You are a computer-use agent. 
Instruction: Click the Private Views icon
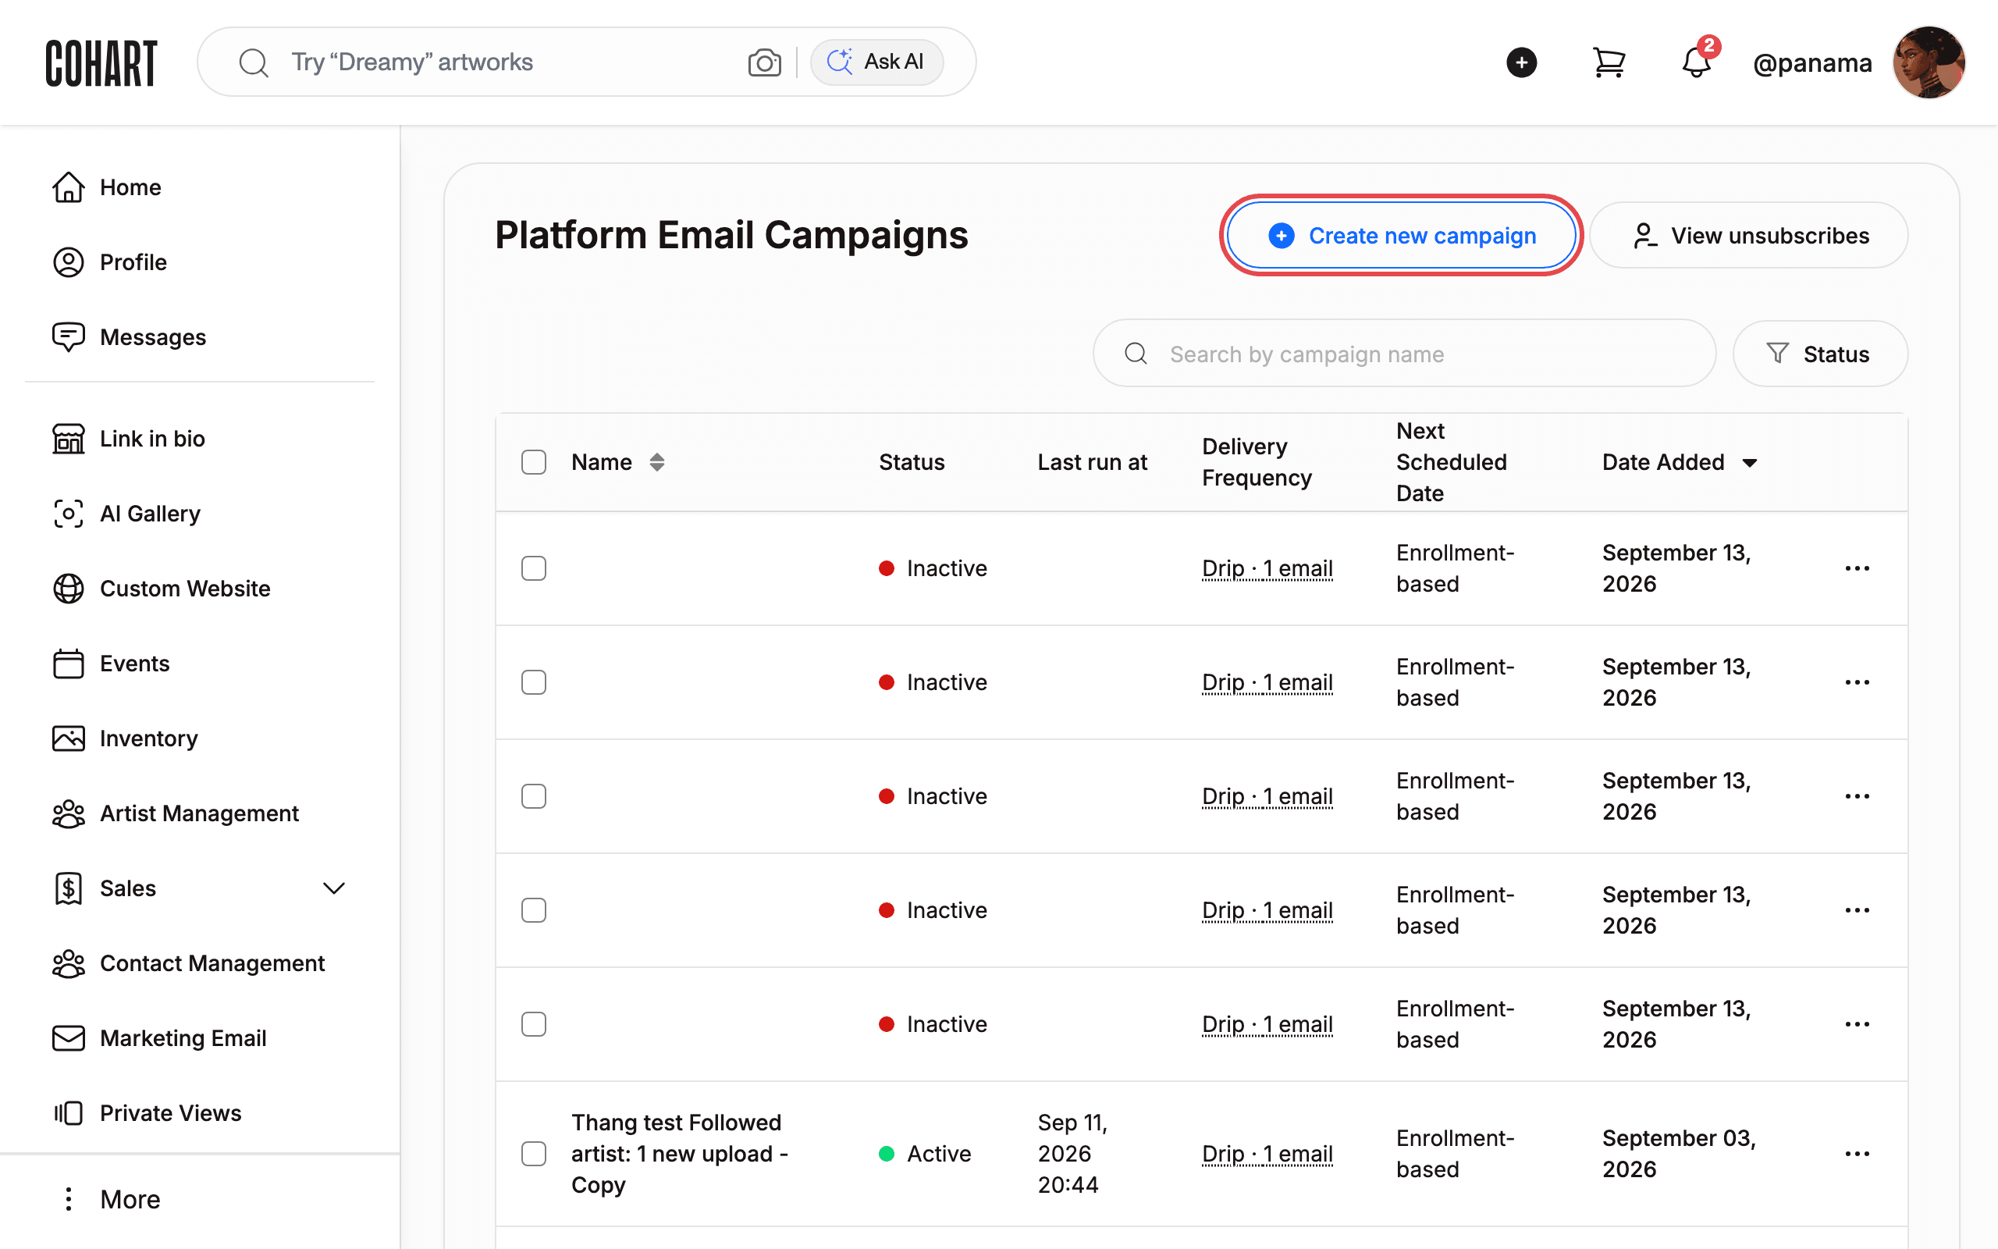click(69, 1113)
